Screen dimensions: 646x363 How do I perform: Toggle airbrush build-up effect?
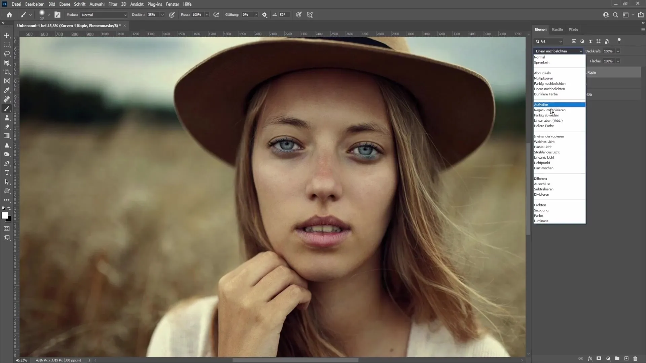(x=216, y=15)
